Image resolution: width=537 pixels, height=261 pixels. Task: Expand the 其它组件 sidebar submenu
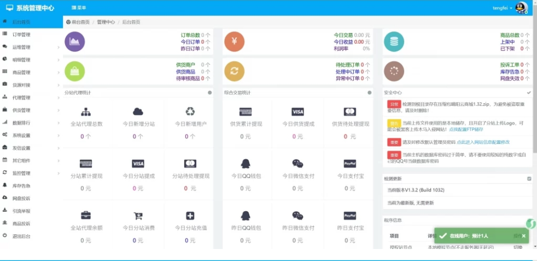click(32, 161)
